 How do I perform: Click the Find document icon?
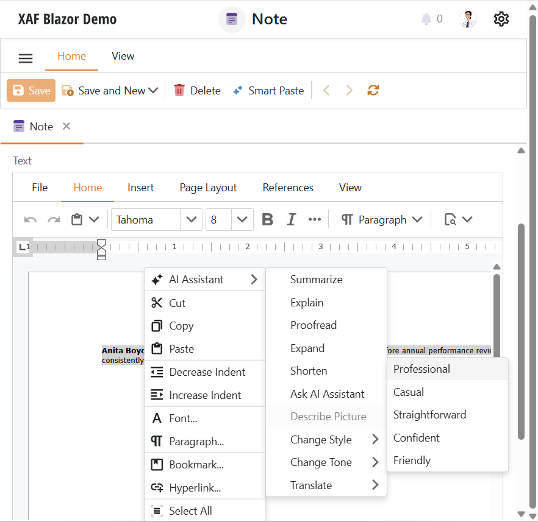450,219
